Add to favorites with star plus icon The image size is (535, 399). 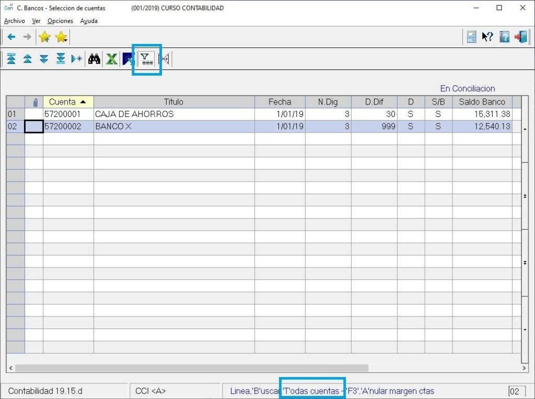[x=45, y=37]
